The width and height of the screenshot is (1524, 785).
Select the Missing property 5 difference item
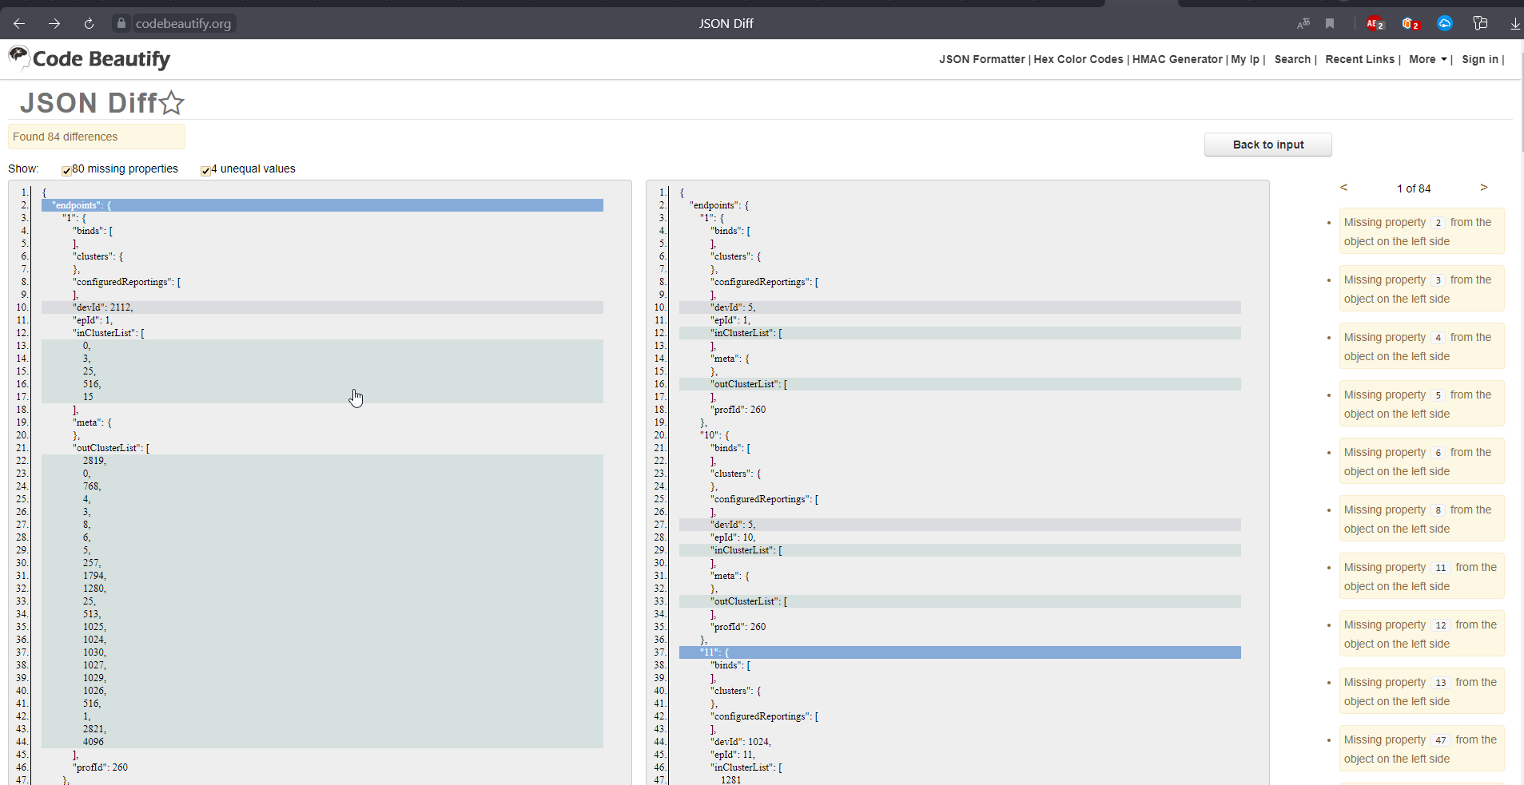1422,403
